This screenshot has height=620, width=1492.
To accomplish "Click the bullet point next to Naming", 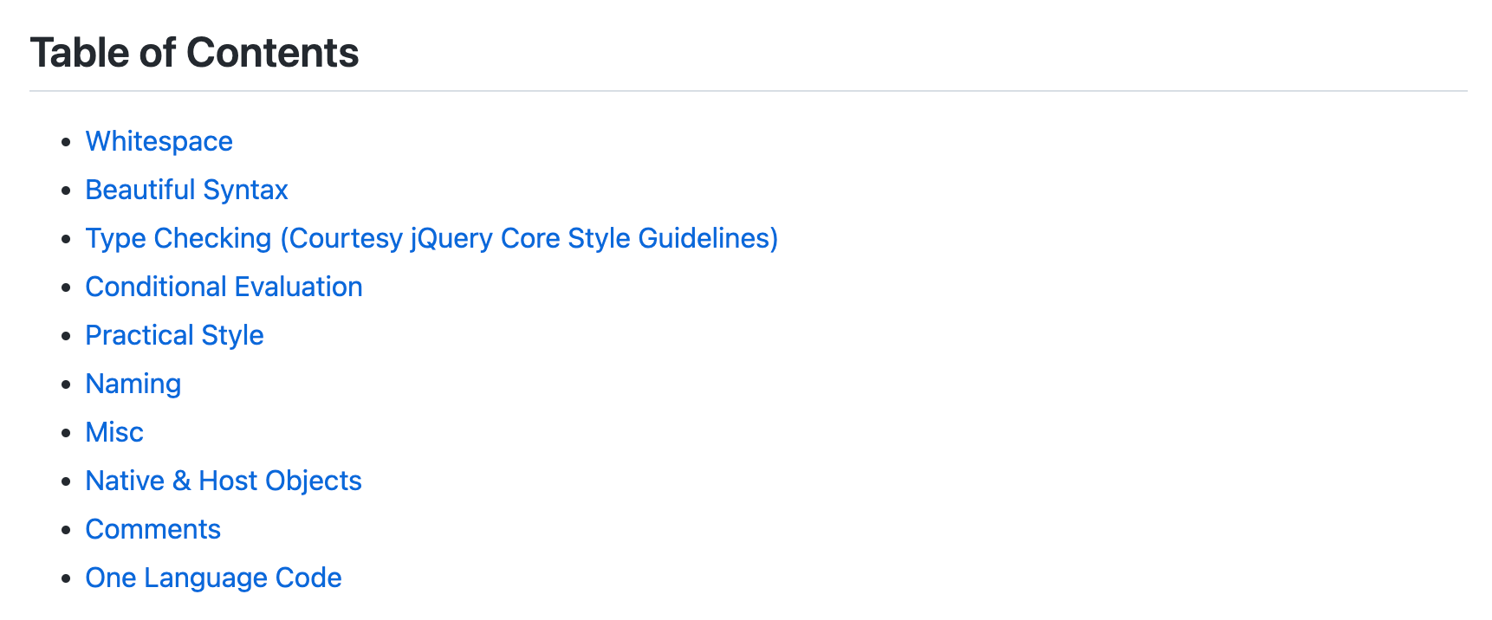I will click(66, 384).
